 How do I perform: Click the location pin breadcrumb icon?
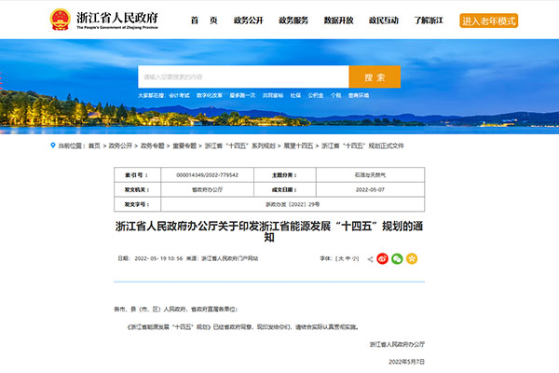(x=51, y=146)
